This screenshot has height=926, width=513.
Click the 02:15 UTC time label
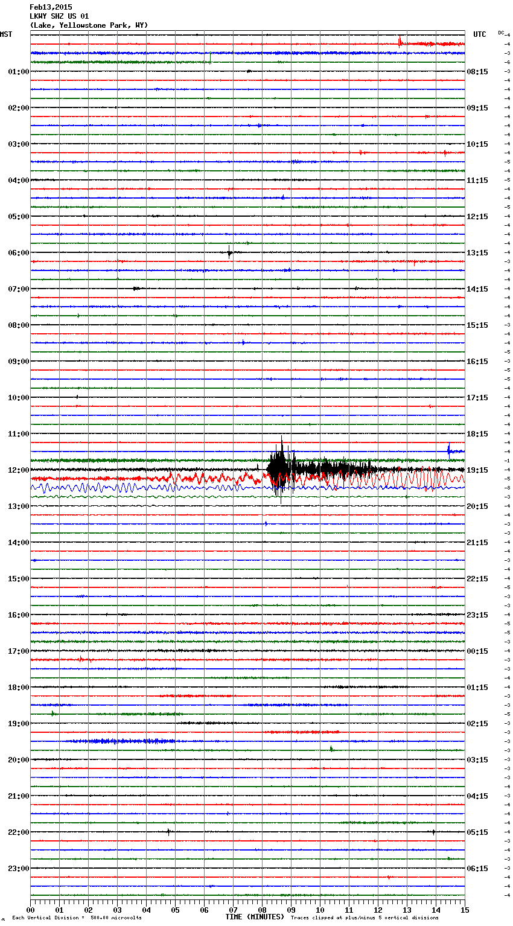coord(477,724)
